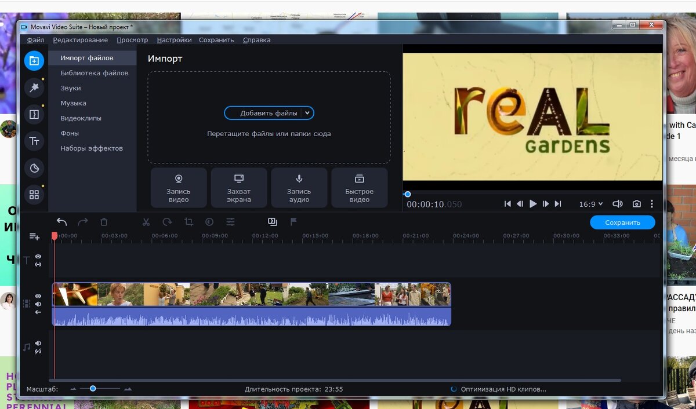Open the player options three-dot menu
The image size is (696, 409).
[x=652, y=204]
